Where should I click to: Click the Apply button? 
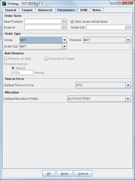65,173
